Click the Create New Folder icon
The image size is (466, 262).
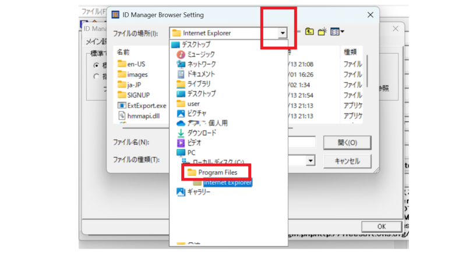[x=322, y=31]
